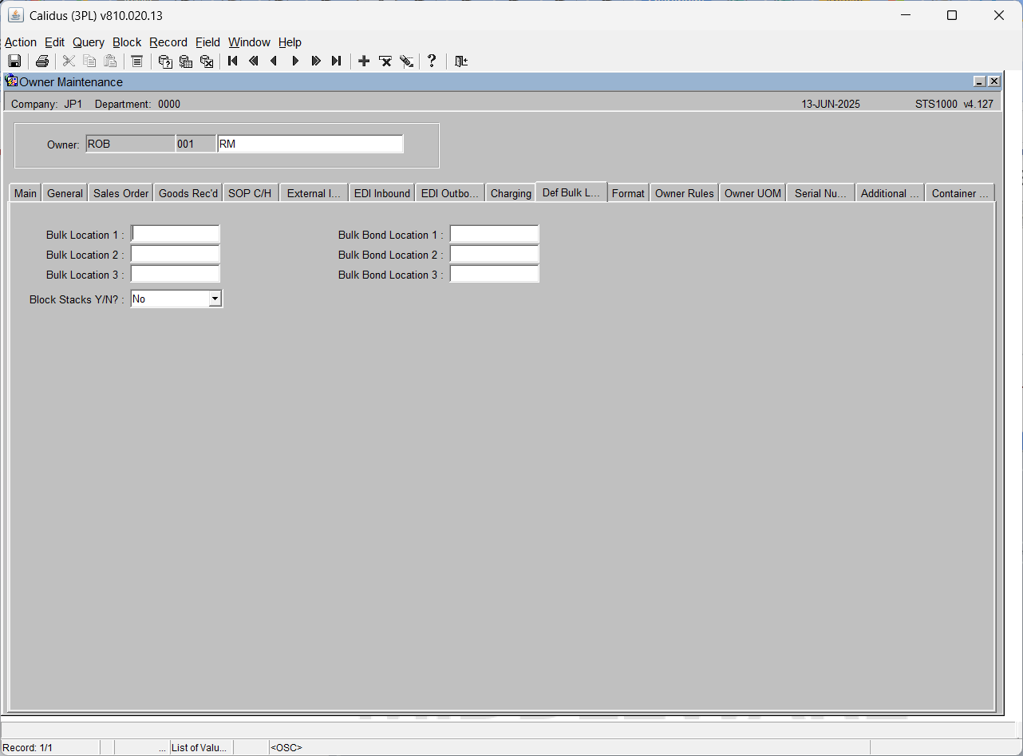
Task: Jump to previous block icon
Action: 254,61
